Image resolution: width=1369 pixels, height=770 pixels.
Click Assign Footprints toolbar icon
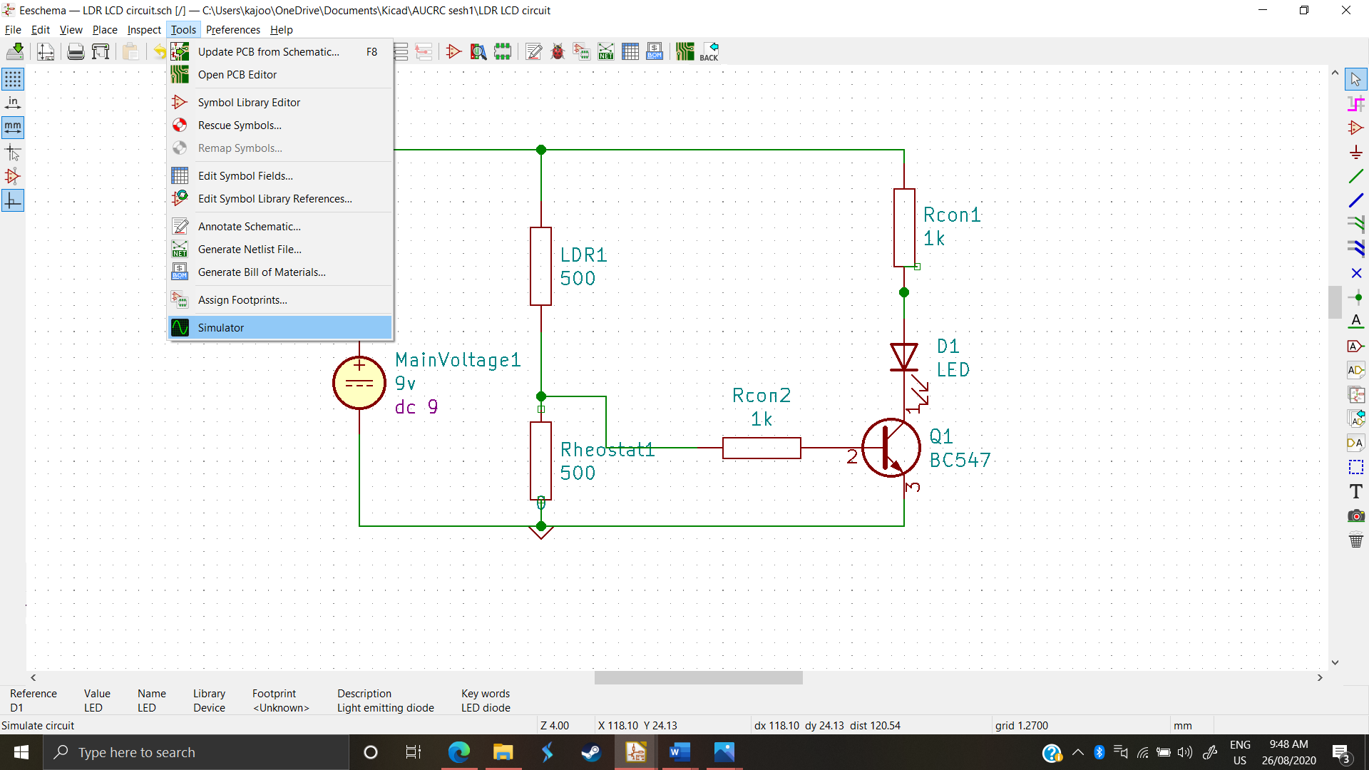coord(582,51)
